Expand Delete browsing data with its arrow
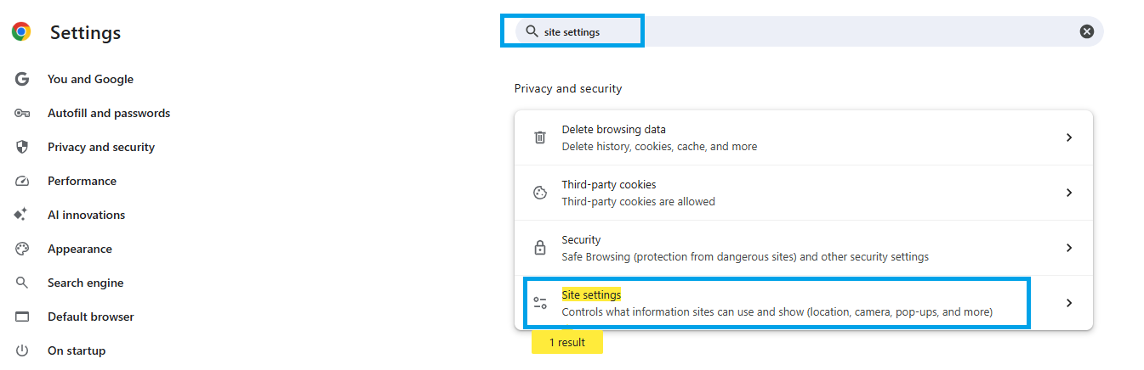 point(1069,137)
